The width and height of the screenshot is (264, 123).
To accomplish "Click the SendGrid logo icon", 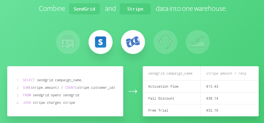I will (133, 42).
